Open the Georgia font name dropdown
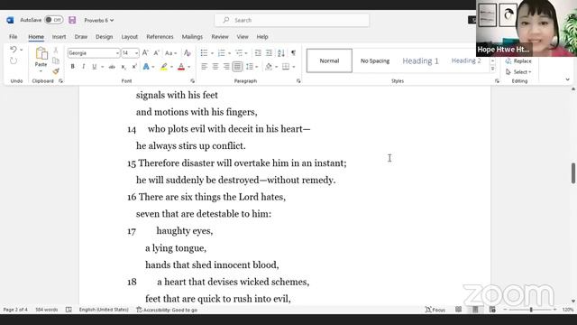 click(117, 53)
